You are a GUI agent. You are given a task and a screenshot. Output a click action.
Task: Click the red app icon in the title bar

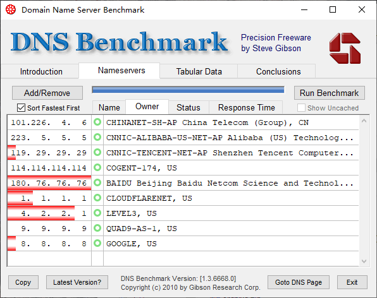(11, 9)
